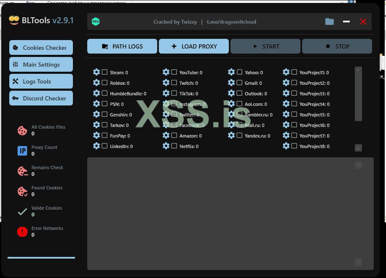Open settings gear for Netflix
The width and height of the screenshot is (386, 278).
(x=166, y=146)
